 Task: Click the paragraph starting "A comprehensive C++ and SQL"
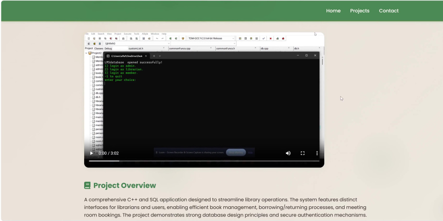[x=225, y=207]
